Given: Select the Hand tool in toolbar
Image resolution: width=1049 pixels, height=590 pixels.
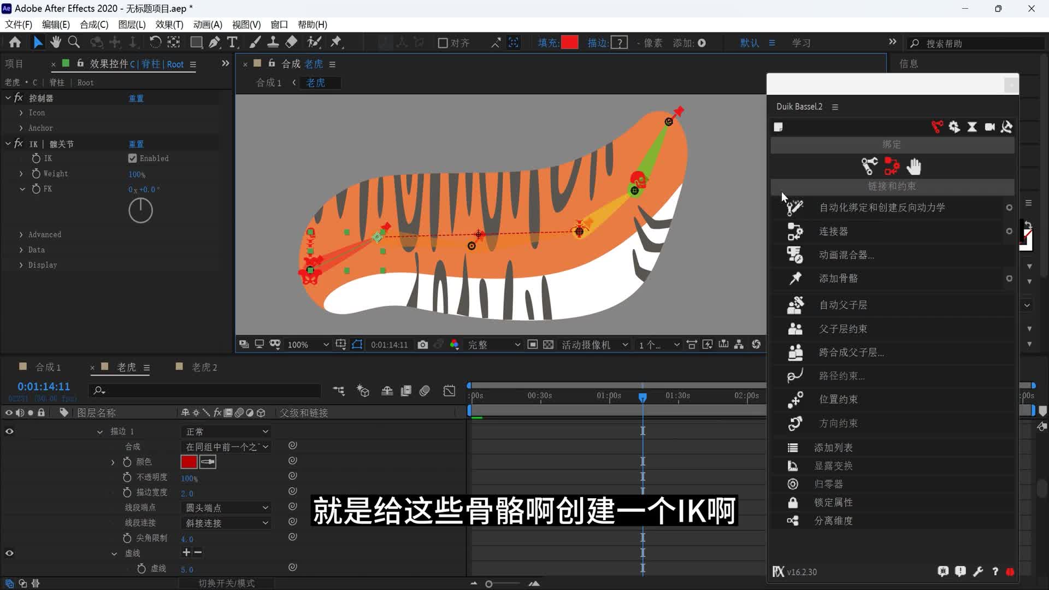Looking at the screenshot, I should [x=55, y=43].
